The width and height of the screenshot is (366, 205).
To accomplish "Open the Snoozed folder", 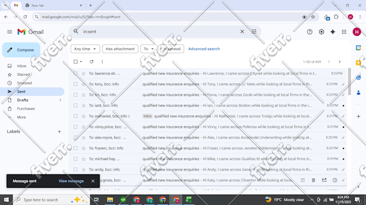I will tap(24, 83).
